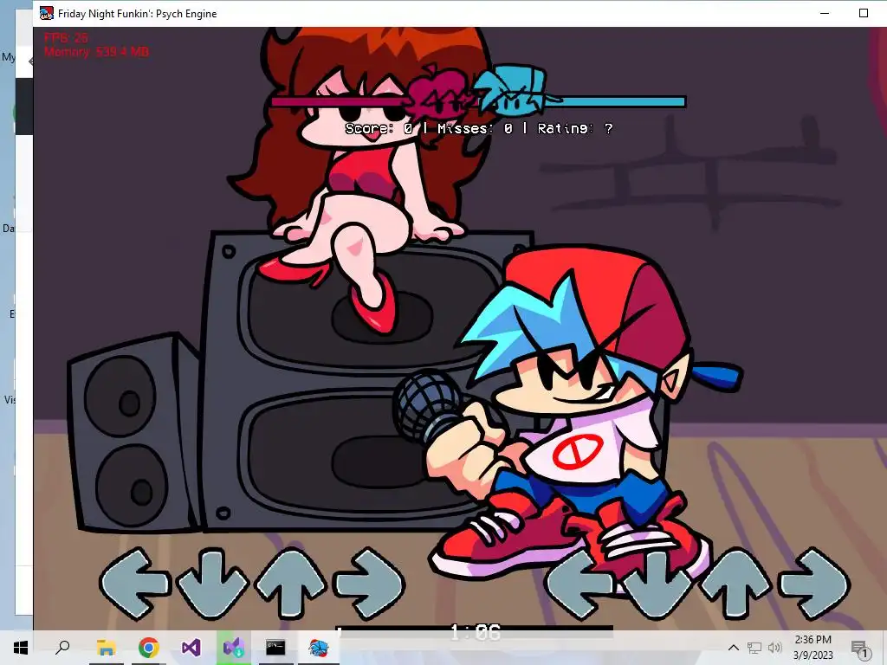Viewport: 887px width, 665px height.
Task: Open the volume speaker tray icon
Action: click(774, 648)
